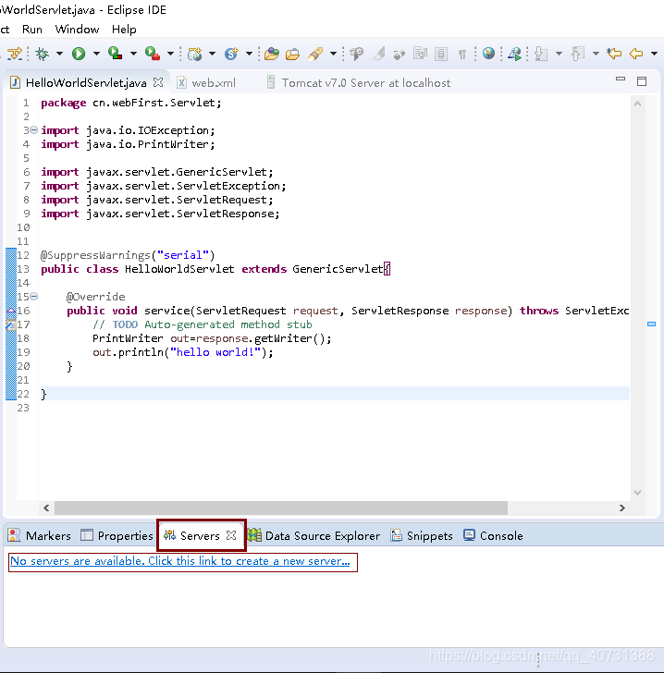The height and width of the screenshot is (673, 664).
Task: Open the Markers view tab
Action: tap(40, 535)
